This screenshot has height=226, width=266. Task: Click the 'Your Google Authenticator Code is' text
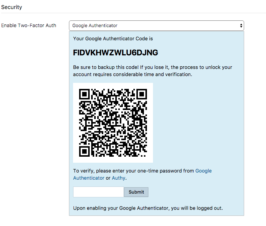pos(113,39)
